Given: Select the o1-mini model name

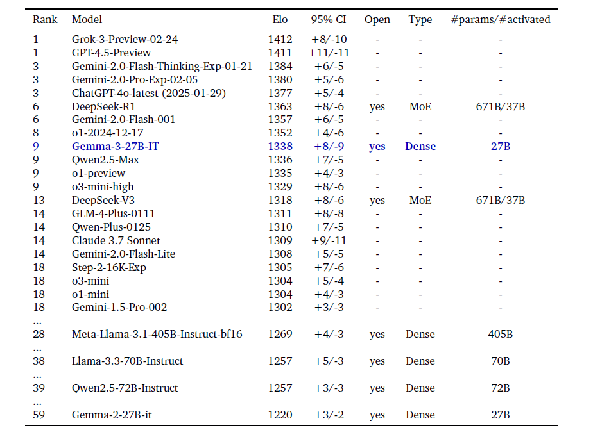Looking at the screenshot, I should 90,295.
